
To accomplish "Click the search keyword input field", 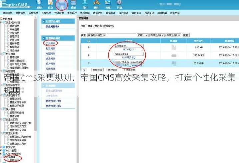I will 121,35.
